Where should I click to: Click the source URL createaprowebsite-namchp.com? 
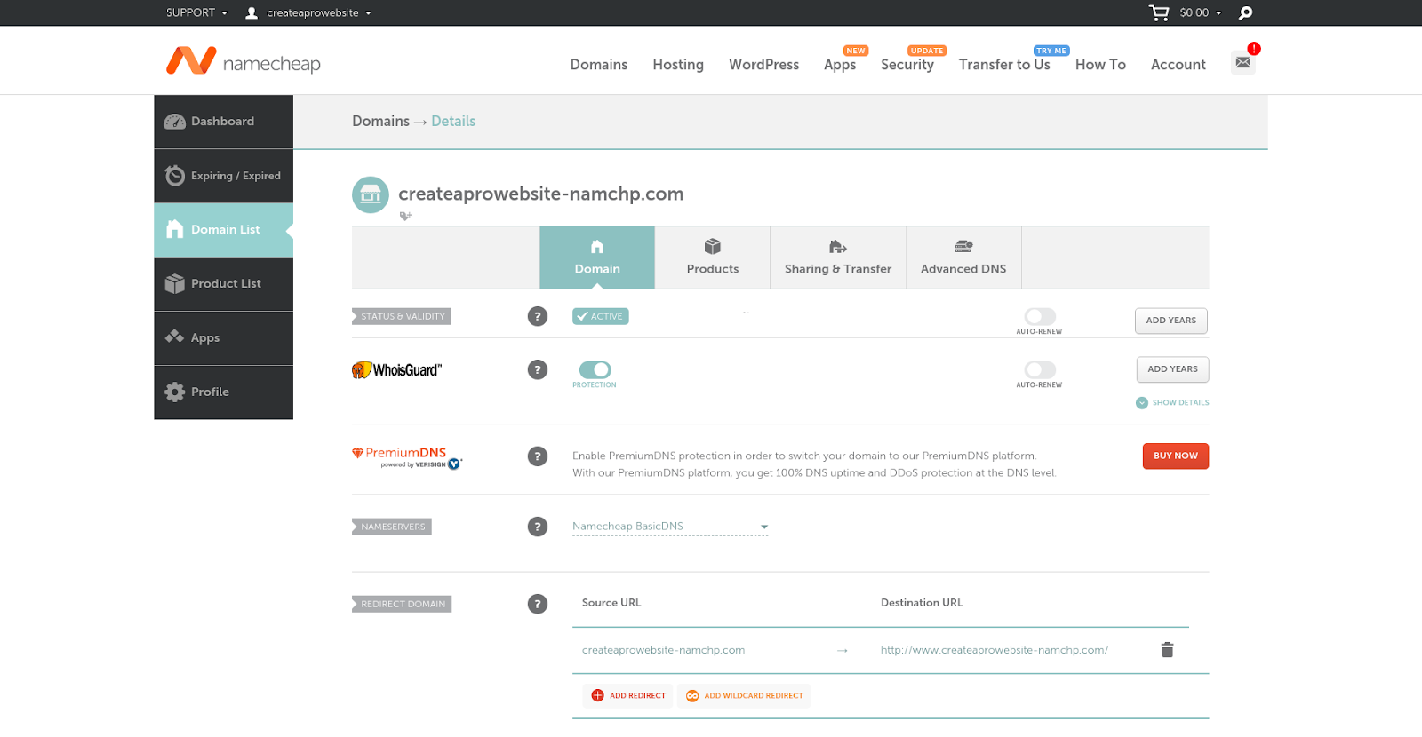[663, 650]
